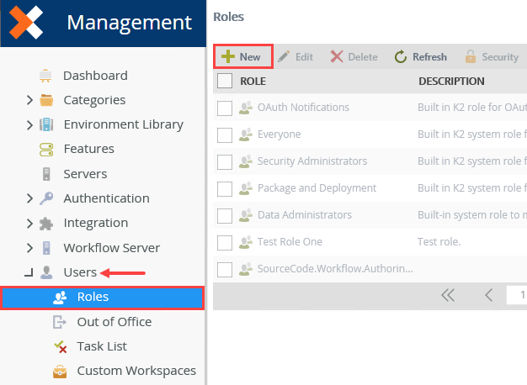The image size is (527, 385).
Task: Go to first page of roles
Action: click(x=448, y=295)
